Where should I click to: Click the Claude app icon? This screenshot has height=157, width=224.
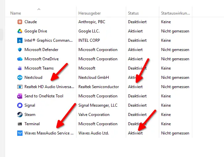tap(20, 22)
